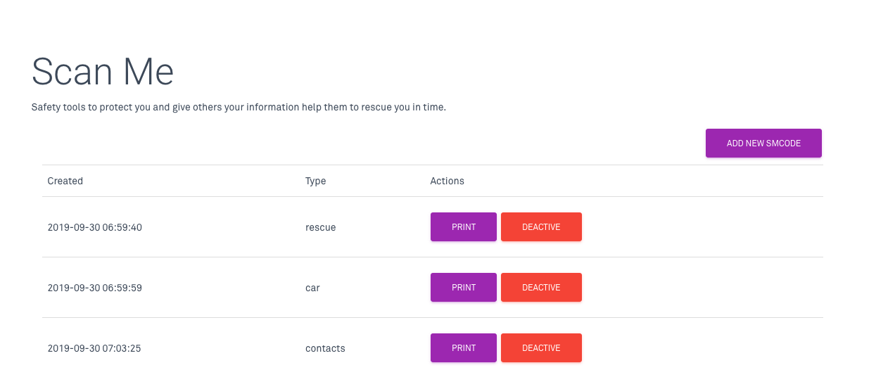
Task: Click the Scan Me page heading
Action: [x=103, y=72]
